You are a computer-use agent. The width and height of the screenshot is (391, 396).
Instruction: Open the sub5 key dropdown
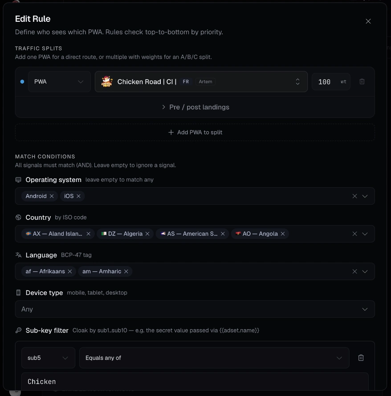click(x=48, y=358)
